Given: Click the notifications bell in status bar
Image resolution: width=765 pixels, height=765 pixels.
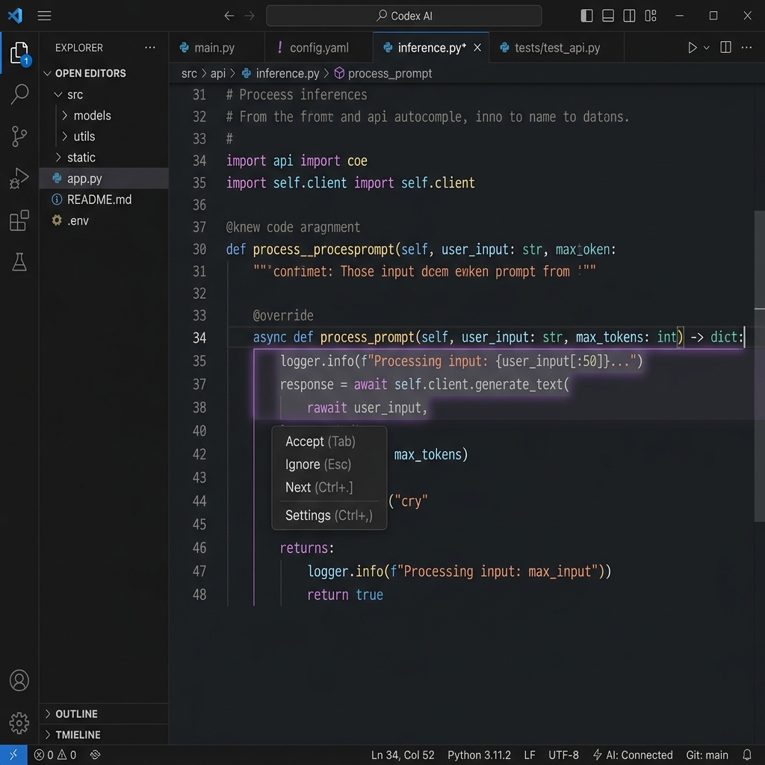Looking at the screenshot, I should pos(747,755).
